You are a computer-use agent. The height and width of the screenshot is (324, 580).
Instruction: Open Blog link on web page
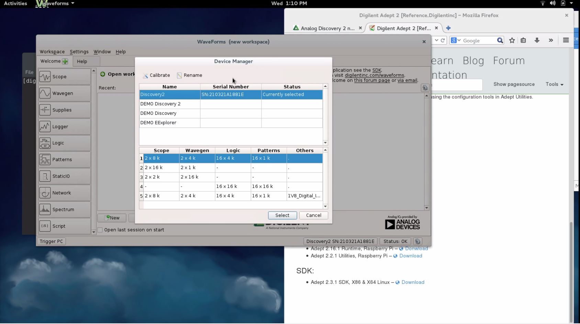tap(473, 60)
